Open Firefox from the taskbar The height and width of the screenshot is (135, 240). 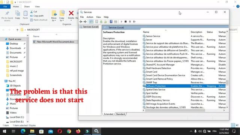pos(78,131)
